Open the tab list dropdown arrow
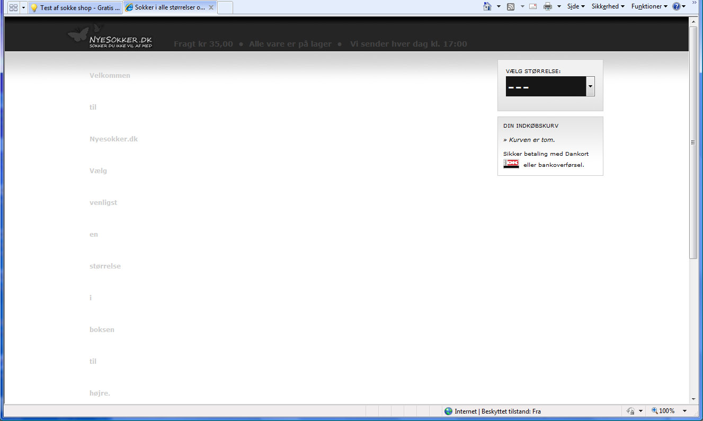The height and width of the screenshot is (421, 703). point(23,8)
